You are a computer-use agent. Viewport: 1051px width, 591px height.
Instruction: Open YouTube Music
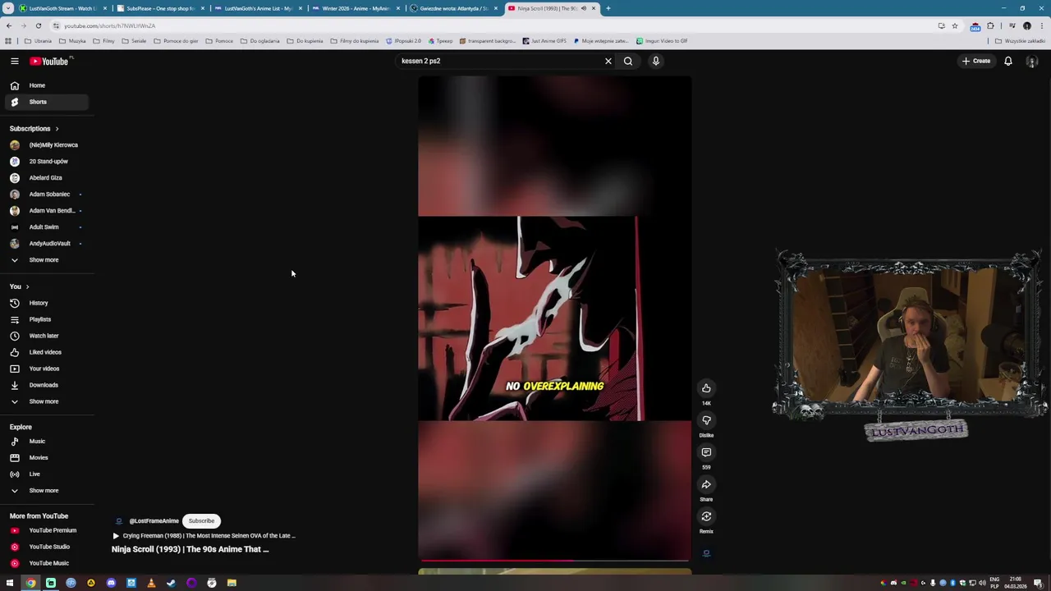click(x=45, y=563)
